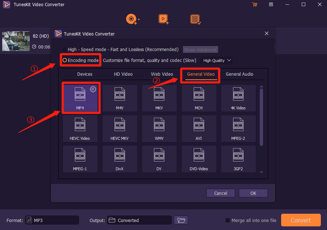The image size is (327, 230).
Task: Click the add media disc icon
Action: click(x=131, y=19)
